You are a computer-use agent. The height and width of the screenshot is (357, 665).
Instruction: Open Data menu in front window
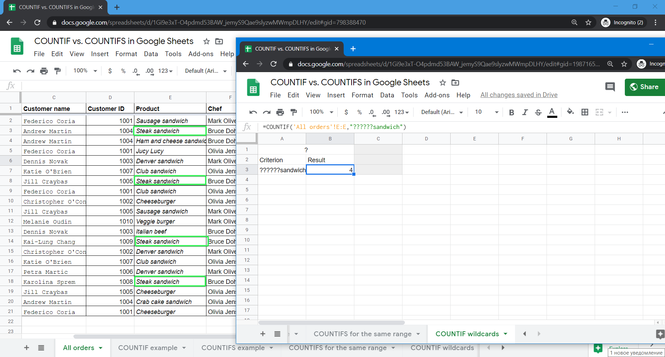[x=387, y=95]
